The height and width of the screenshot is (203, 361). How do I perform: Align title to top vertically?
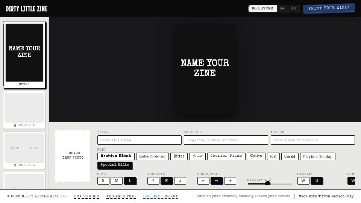[x=153, y=181]
